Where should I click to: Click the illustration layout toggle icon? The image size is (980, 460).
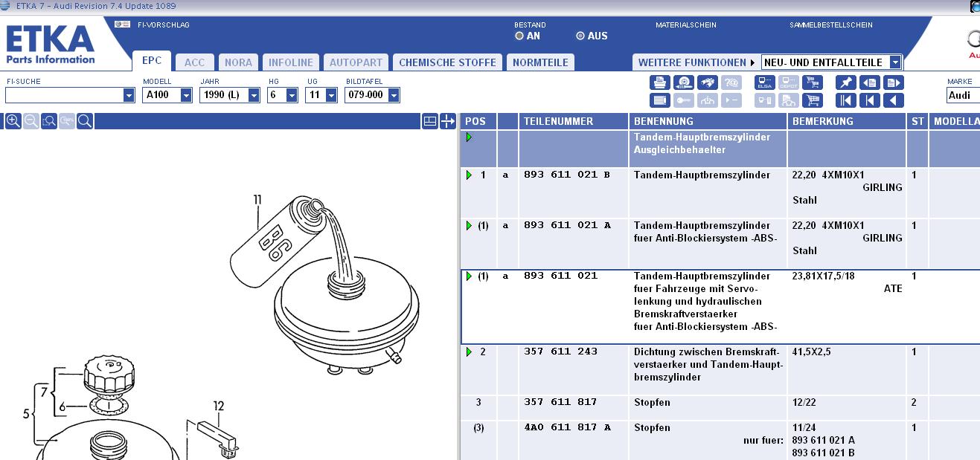(x=429, y=121)
